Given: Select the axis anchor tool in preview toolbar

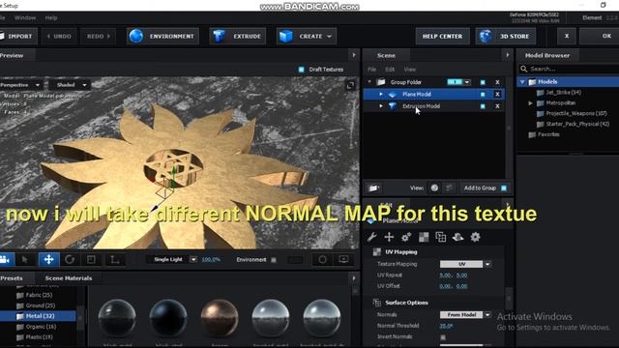Looking at the screenshot, I should point(114,259).
